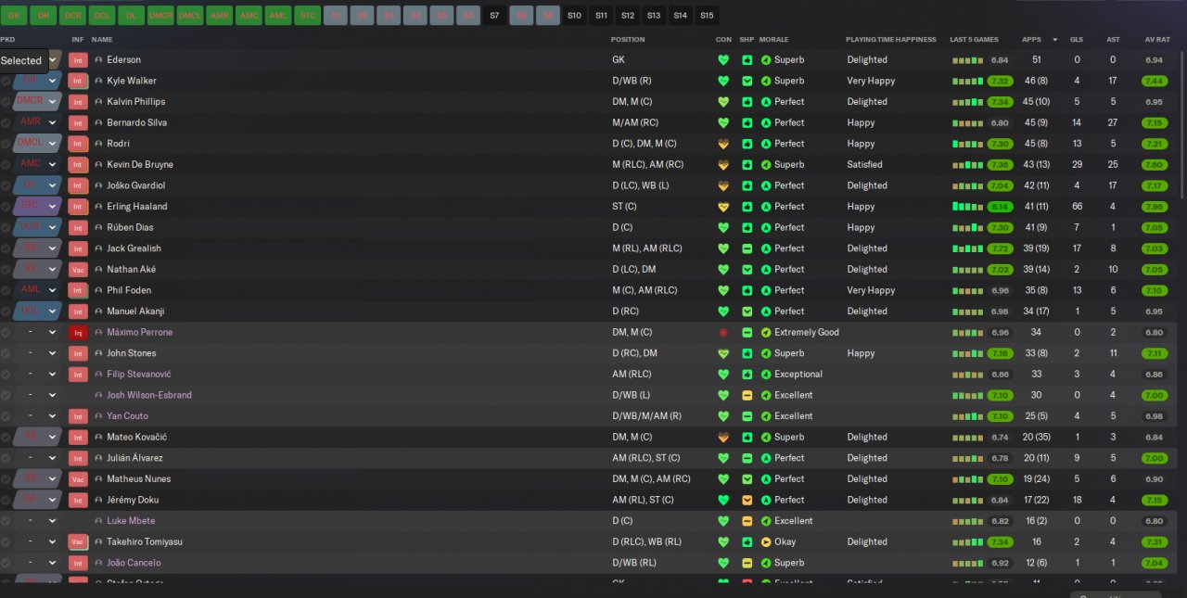The image size is (1187, 598).
Task: Toggle selection circle for Rodri
Action: click(x=6, y=144)
